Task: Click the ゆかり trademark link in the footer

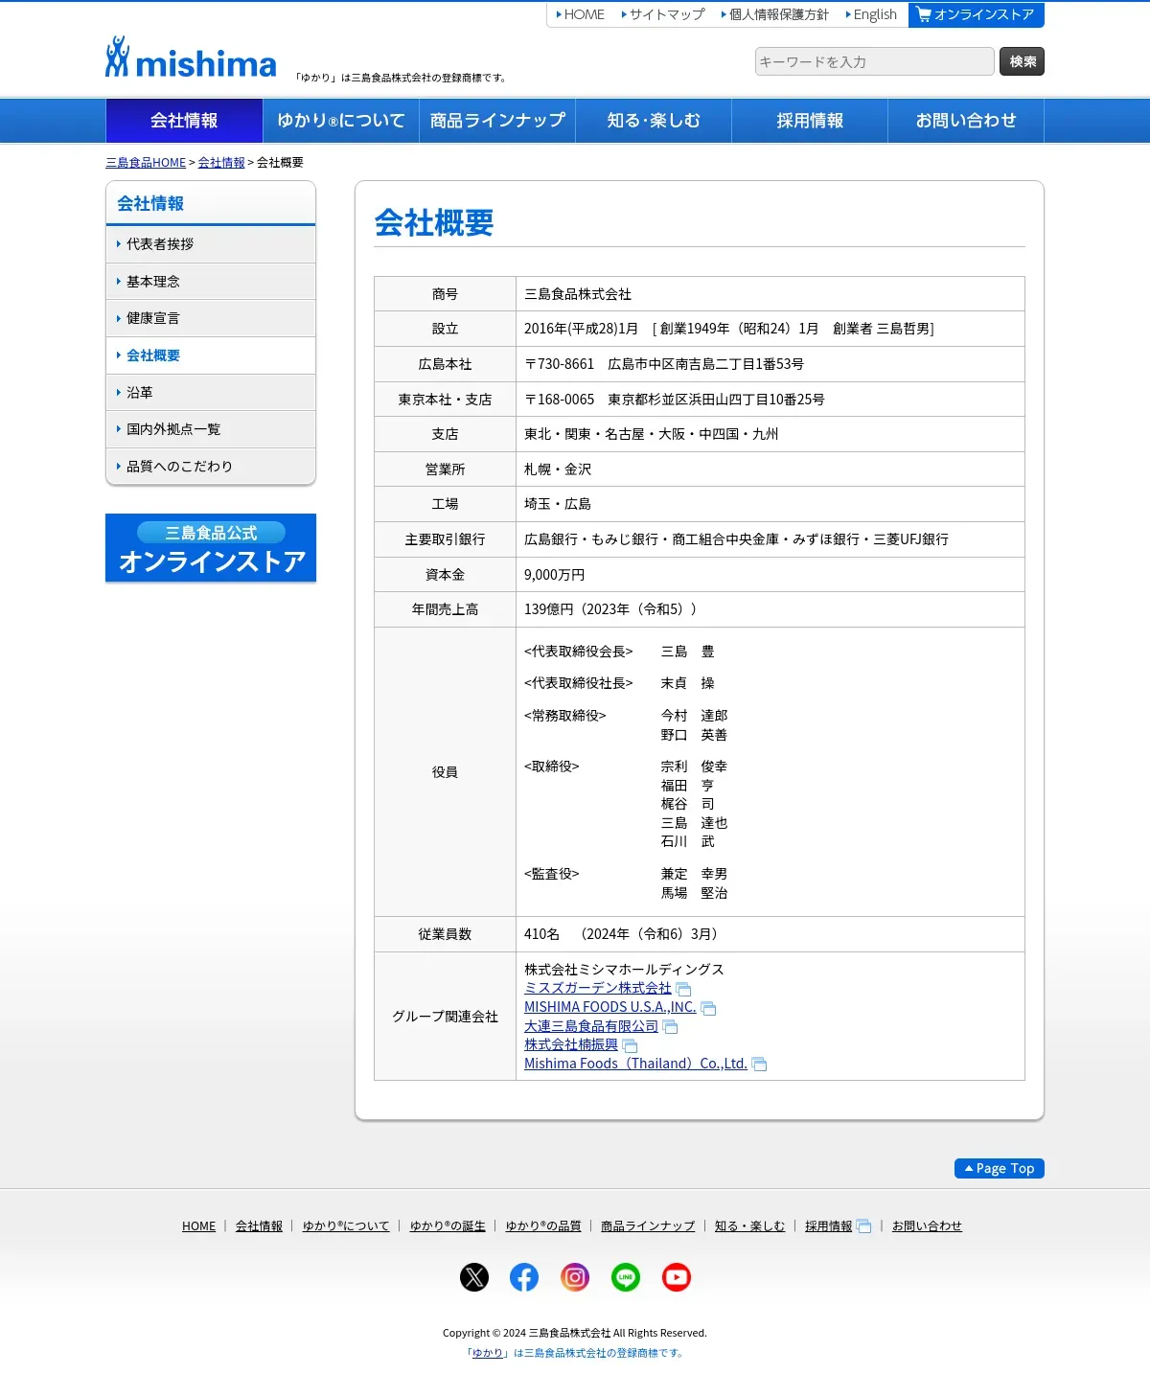Action: point(487,1353)
